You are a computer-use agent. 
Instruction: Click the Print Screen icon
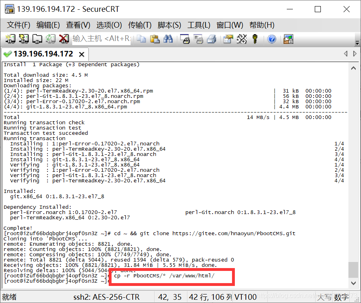(185, 39)
